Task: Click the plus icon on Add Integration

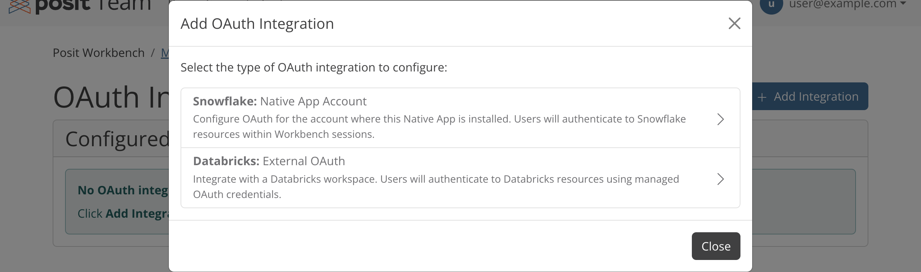Action: [762, 97]
